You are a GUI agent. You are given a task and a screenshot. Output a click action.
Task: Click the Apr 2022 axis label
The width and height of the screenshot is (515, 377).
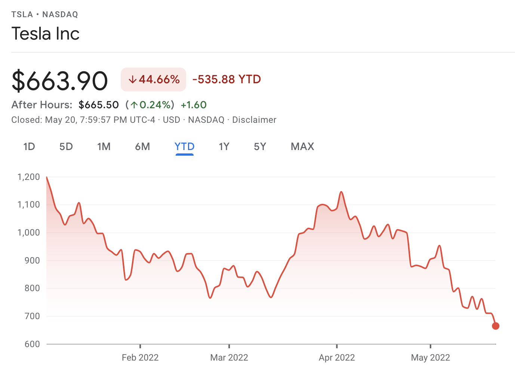(x=337, y=358)
